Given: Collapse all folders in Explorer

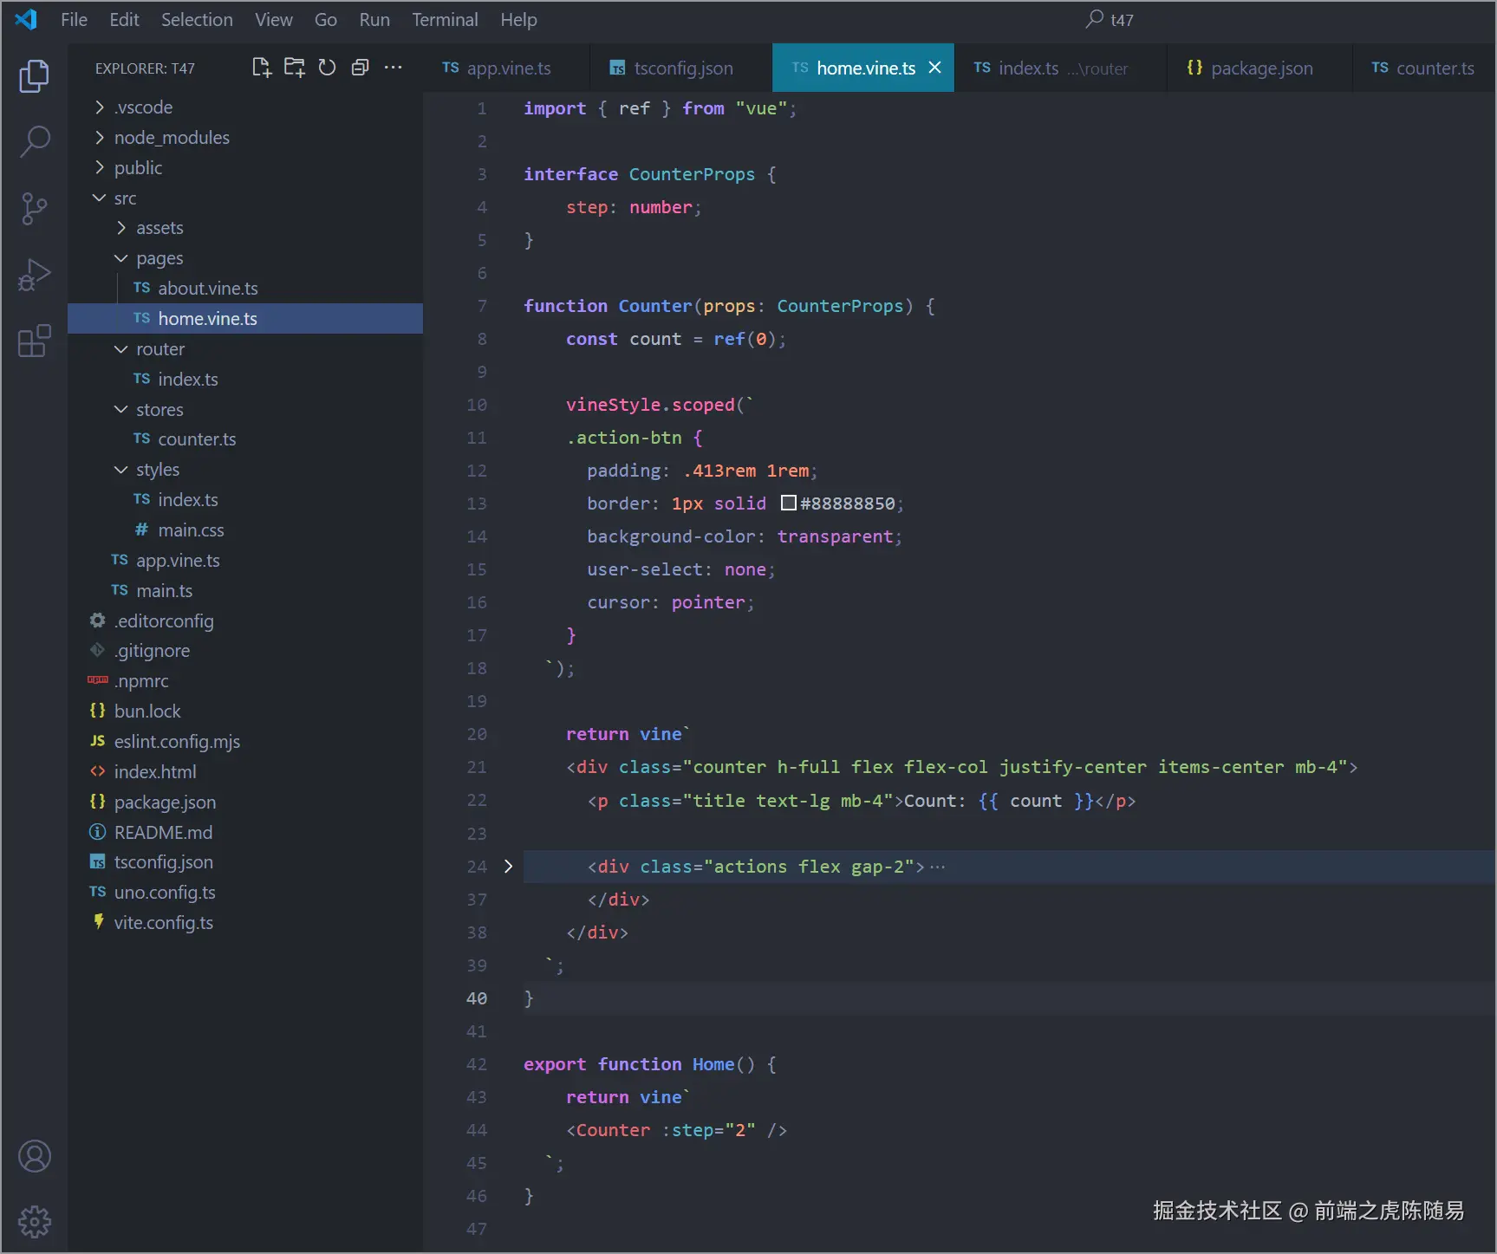Looking at the screenshot, I should [x=360, y=68].
